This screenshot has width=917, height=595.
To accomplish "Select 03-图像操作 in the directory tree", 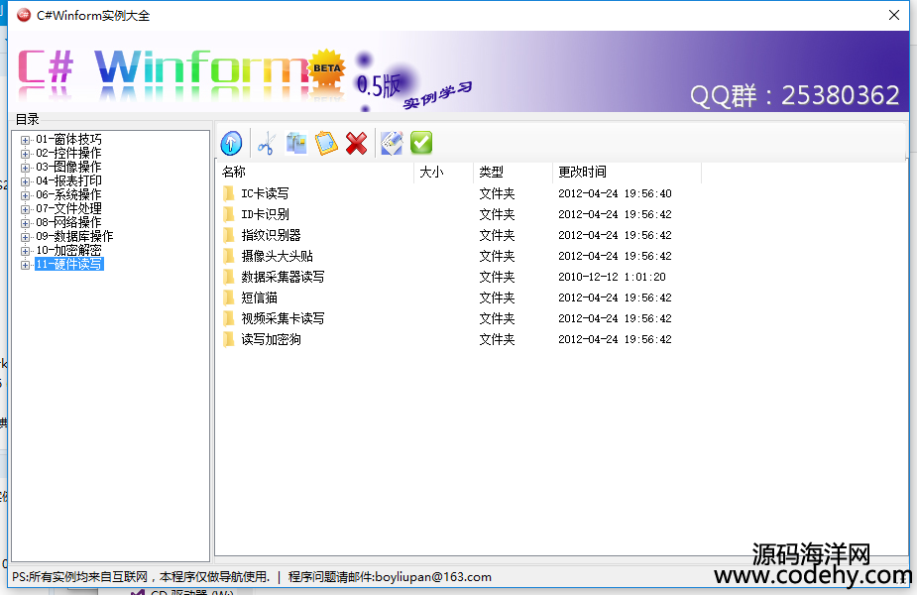I will click(x=67, y=168).
